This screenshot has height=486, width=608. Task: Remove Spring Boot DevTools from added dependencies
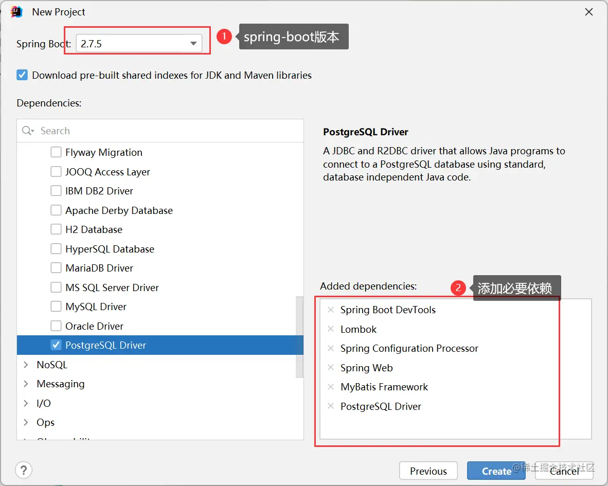(331, 310)
